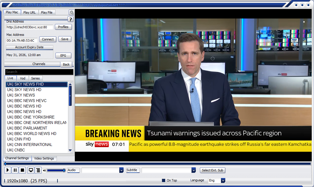Select the Series tab
The image size is (314, 187).
36,78
